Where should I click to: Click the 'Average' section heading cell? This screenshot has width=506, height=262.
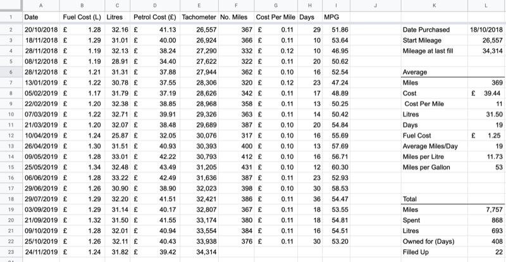pos(435,72)
